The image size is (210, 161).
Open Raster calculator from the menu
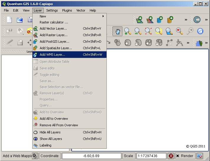(x=70, y=22)
